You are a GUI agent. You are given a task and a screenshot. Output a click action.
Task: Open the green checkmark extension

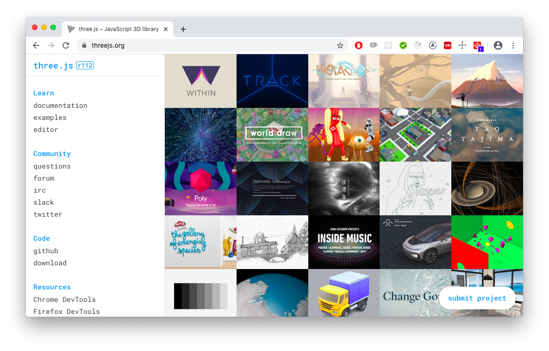click(x=403, y=45)
